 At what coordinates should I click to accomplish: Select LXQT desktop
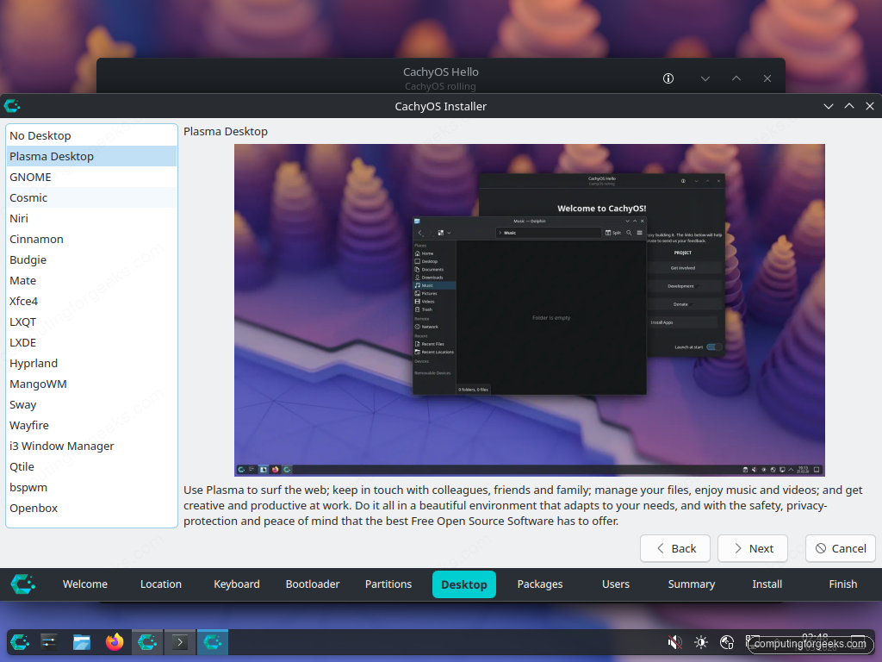pyautogui.click(x=91, y=322)
